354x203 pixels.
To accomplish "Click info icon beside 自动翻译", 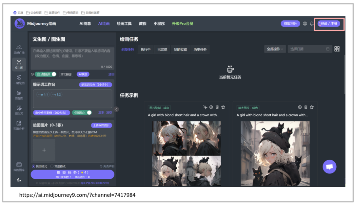I will [32, 74].
